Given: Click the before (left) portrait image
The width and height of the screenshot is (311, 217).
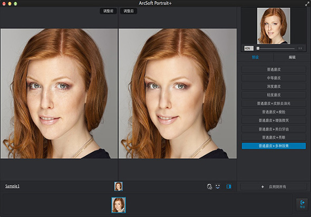Looking at the screenshot, I should [x=59, y=93].
